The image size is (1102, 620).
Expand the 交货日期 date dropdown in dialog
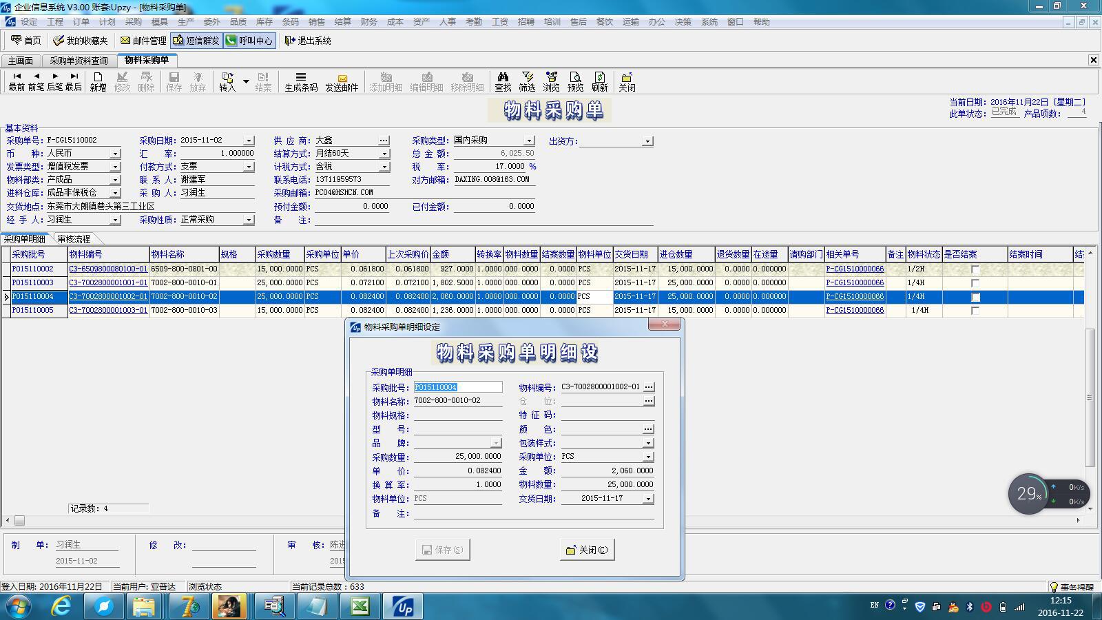click(647, 499)
